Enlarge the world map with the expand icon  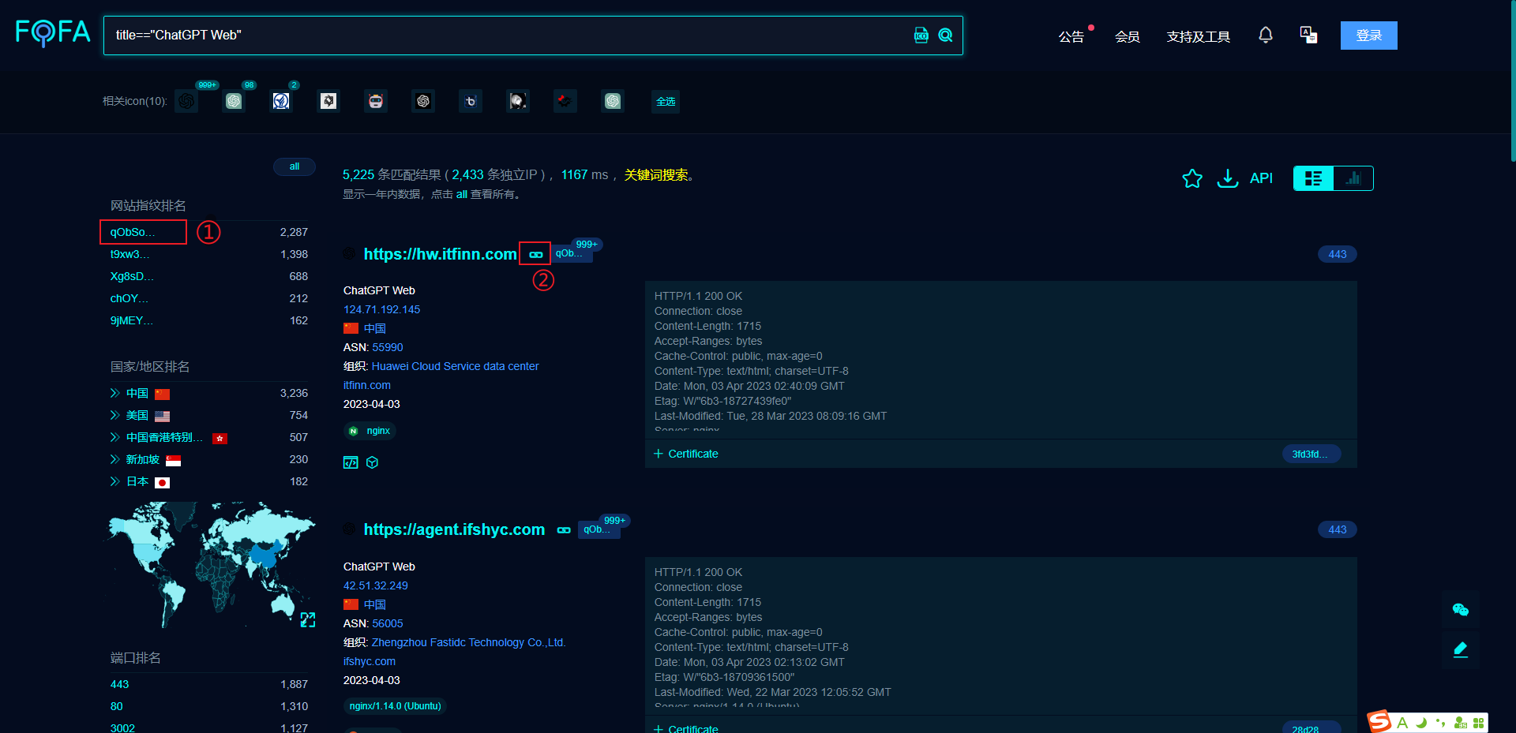(308, 620)
